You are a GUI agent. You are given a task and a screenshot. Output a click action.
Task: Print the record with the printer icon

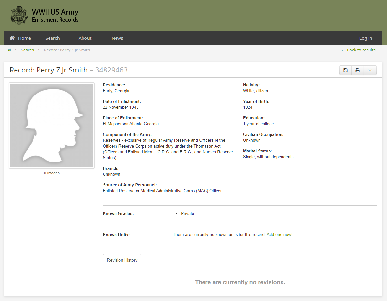pos(358,70)
